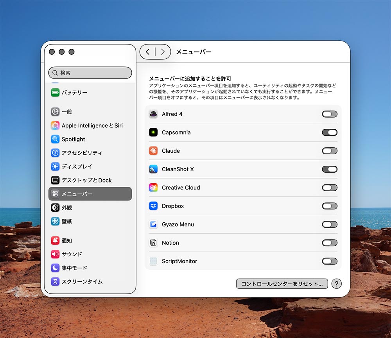Click the 外観 appearance icon

pyautogui.click(x=55, y=207)
